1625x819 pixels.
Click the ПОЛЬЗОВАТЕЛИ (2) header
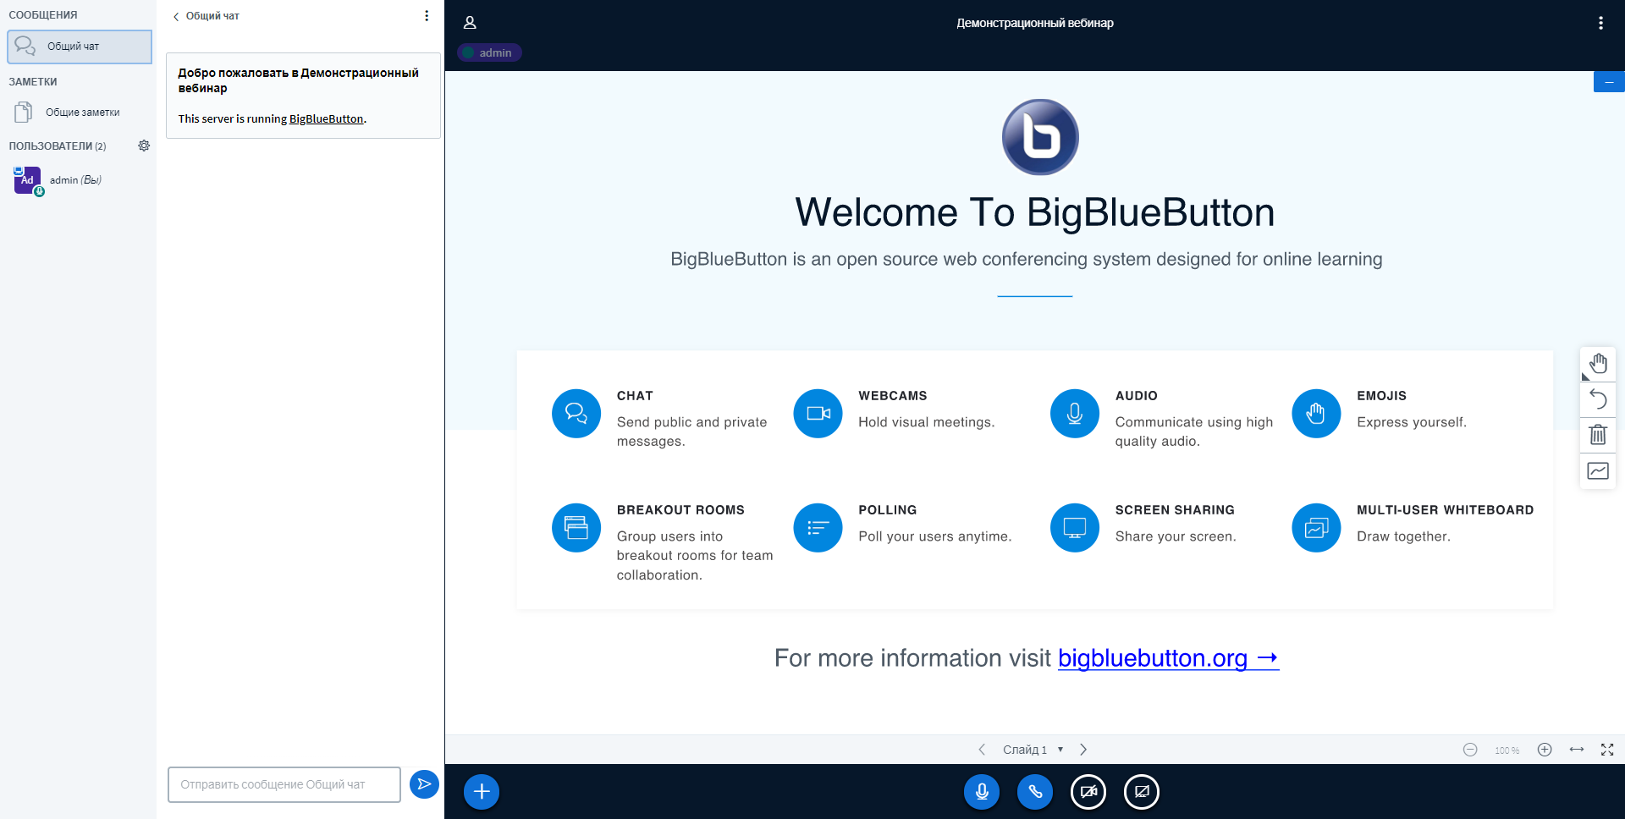pos(58,146)
